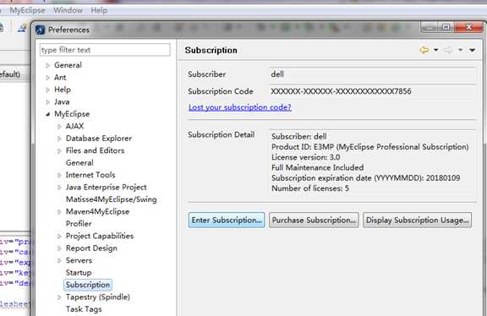Select the Task Tags item
This screenshot has height=316, width=487.
point(84,309)
